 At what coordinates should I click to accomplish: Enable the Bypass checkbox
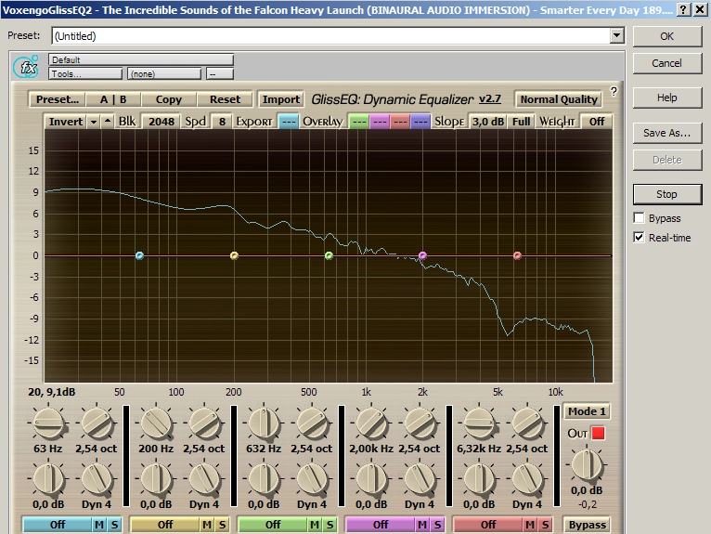(x=639, y=218)
